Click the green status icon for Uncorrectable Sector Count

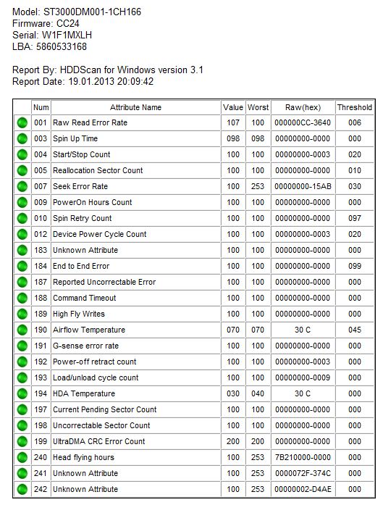(22, 426)
